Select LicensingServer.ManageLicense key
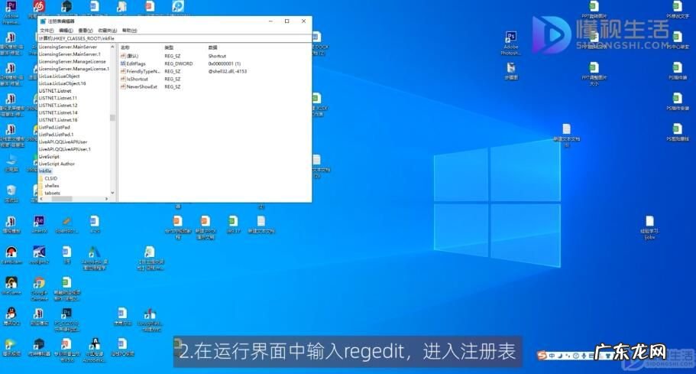The width and height of the screenshot is (696, 374). (x=72, y=62)
